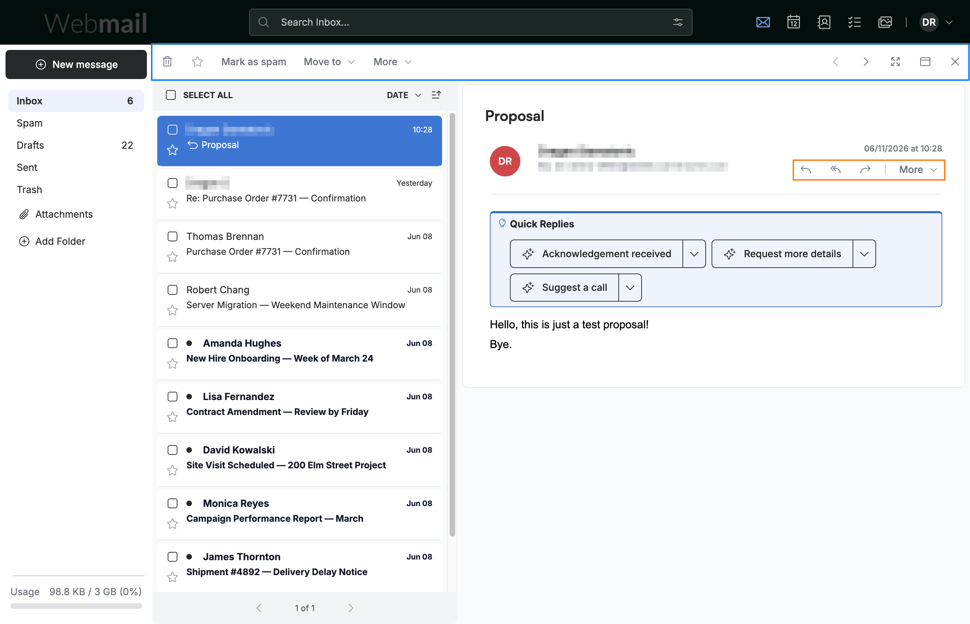The image size is (970, 624).
Task: Open the Calendar app icon
Action: click(793, 22)
